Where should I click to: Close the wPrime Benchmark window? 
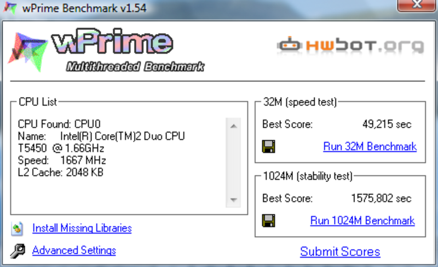coord(417,5)
